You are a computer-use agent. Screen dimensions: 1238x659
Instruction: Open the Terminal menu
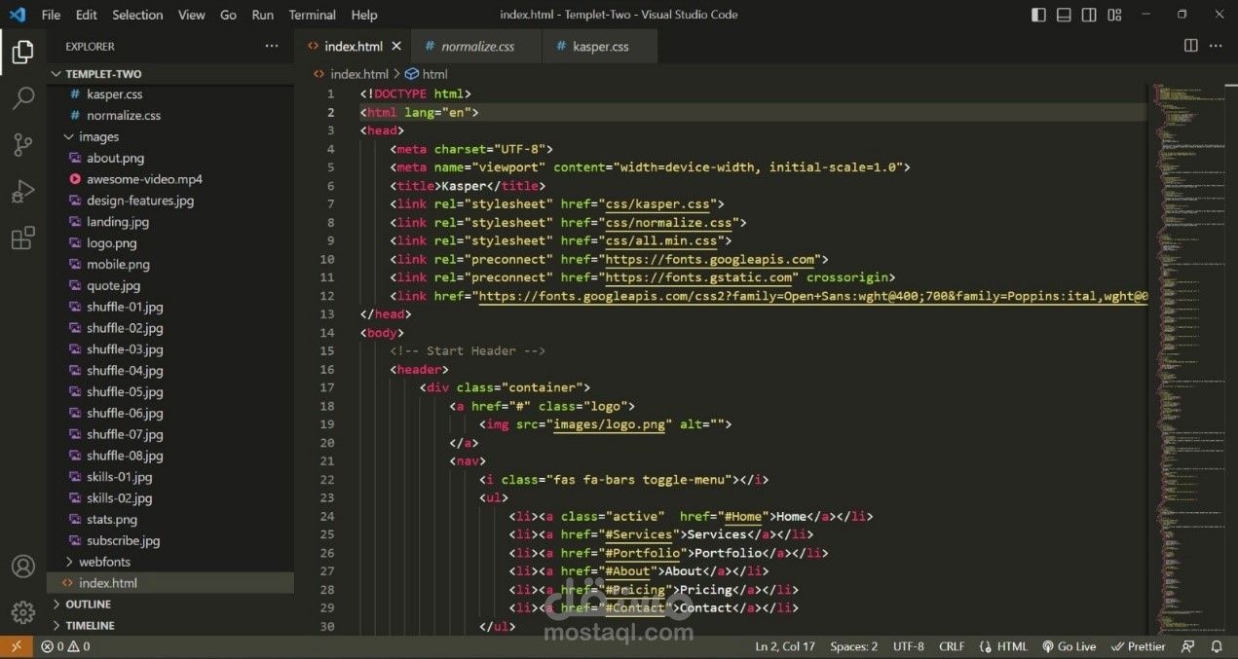pyautogui.click(x=312, y=15)
